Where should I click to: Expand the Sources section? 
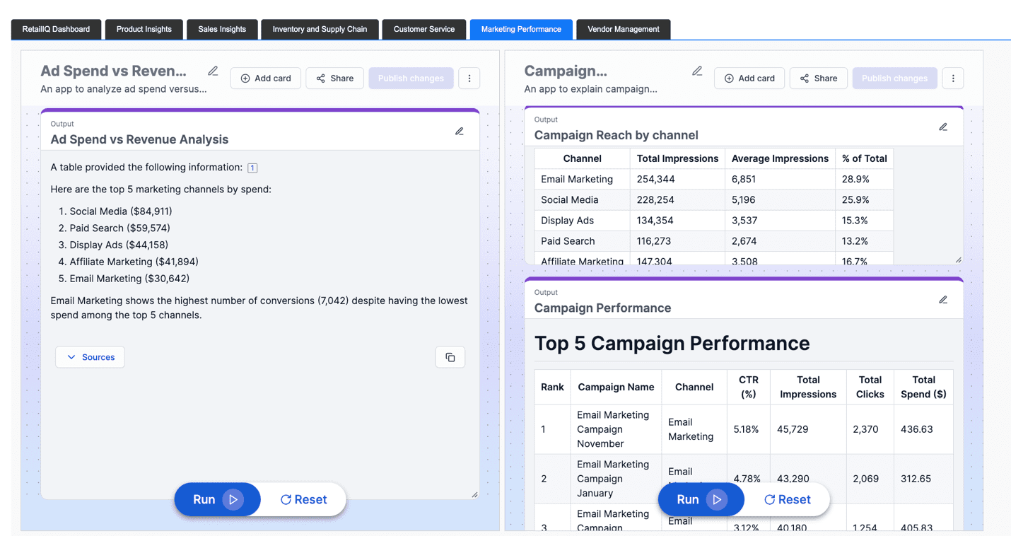[90, 357]
